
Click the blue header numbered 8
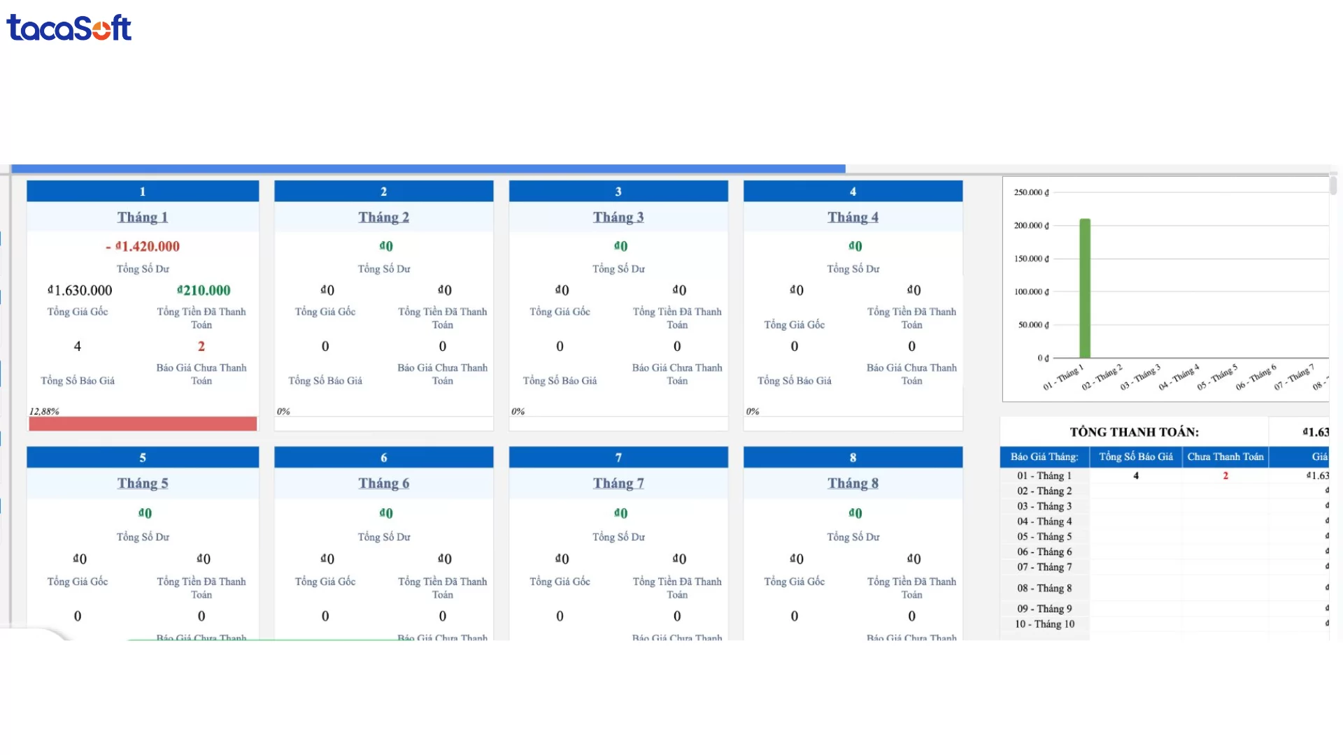point(853,458)
